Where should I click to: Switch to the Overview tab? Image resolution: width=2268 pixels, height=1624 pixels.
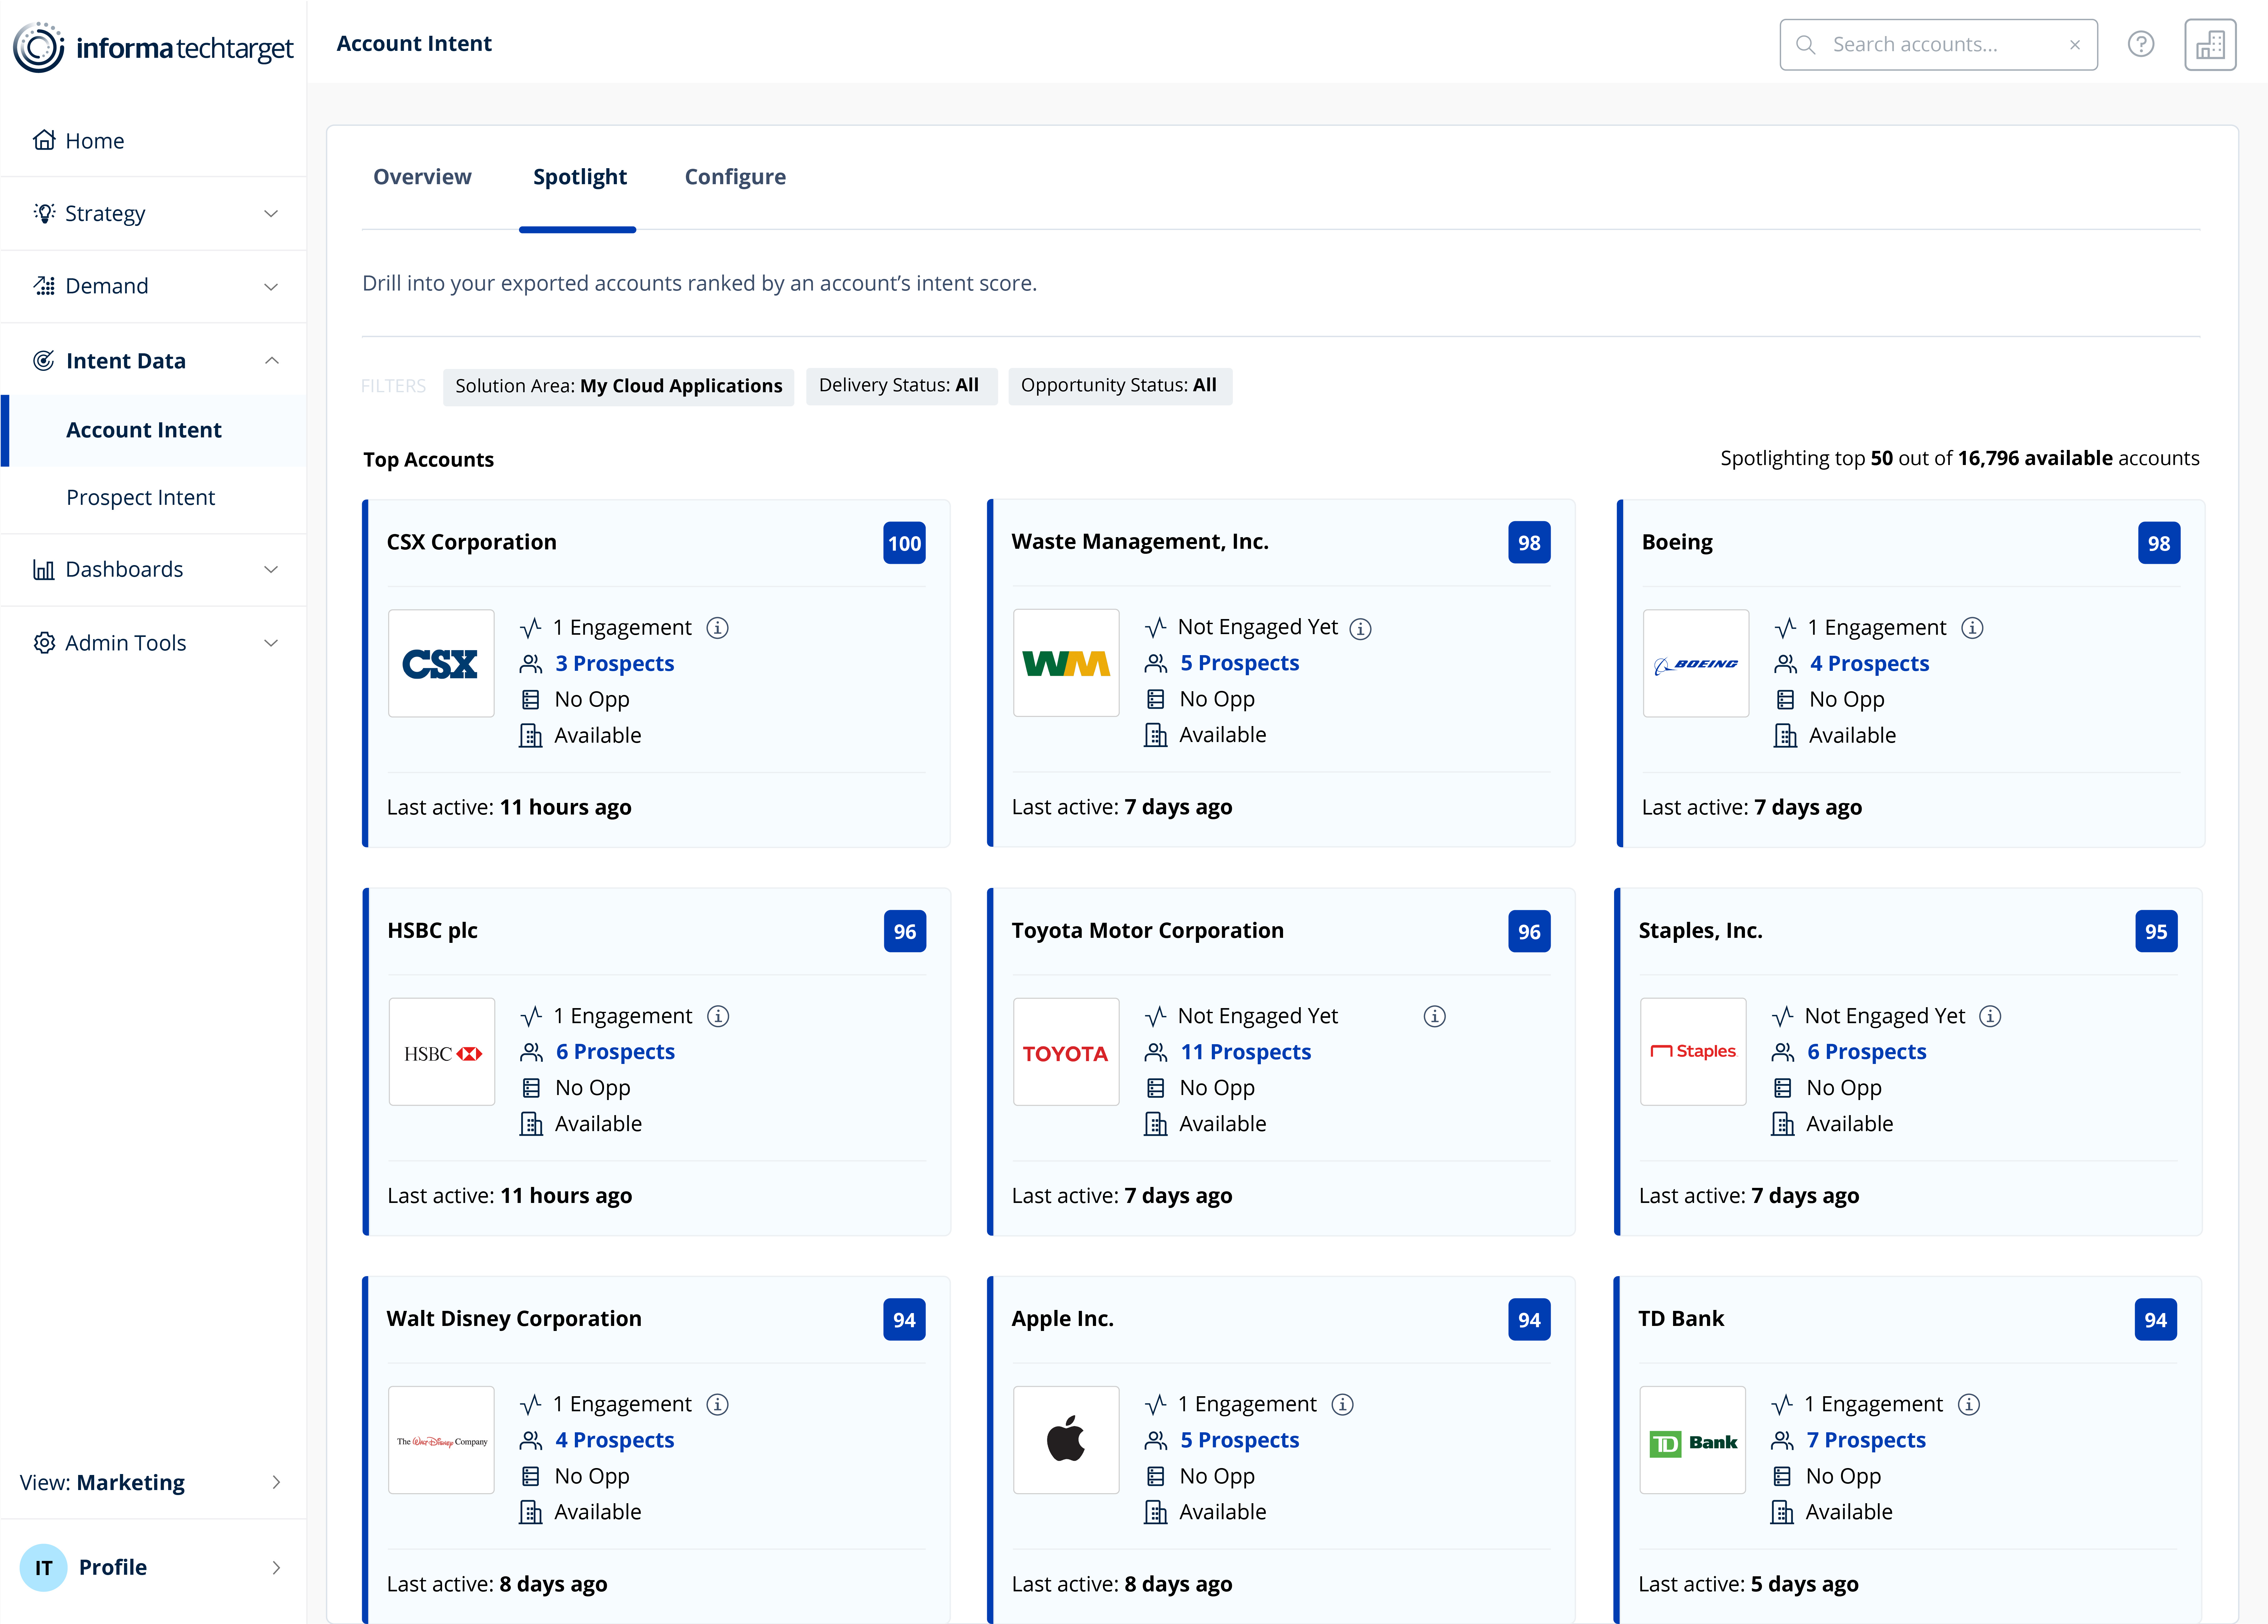[422, 177]
